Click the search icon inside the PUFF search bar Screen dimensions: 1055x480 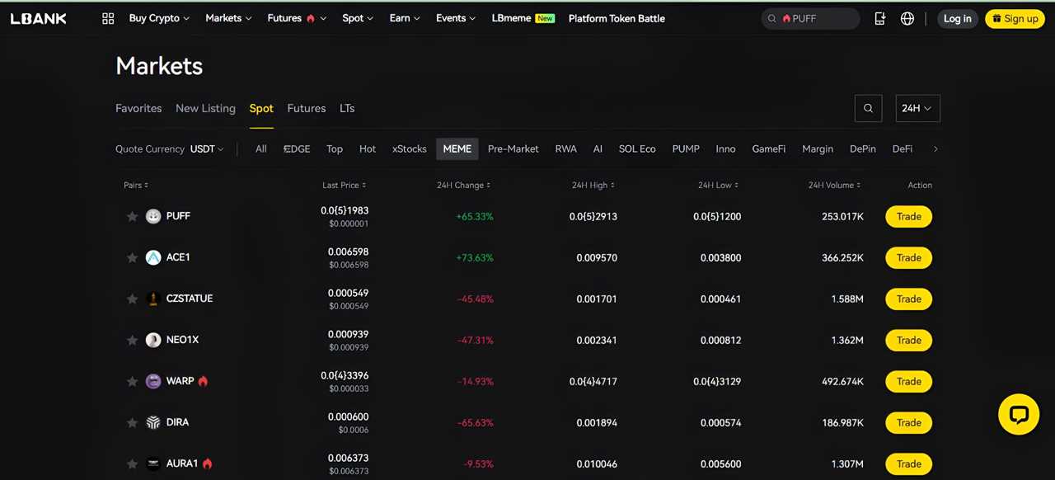(771, 18)
